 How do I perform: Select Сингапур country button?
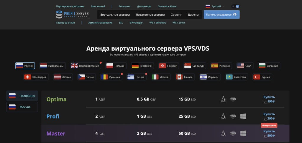(195, 66)
